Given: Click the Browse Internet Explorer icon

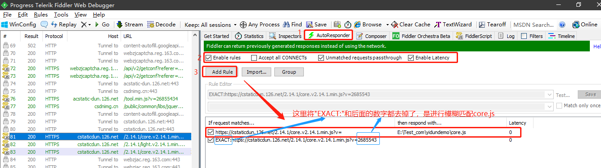Looking at the screenshot, I should coord(357,25).
